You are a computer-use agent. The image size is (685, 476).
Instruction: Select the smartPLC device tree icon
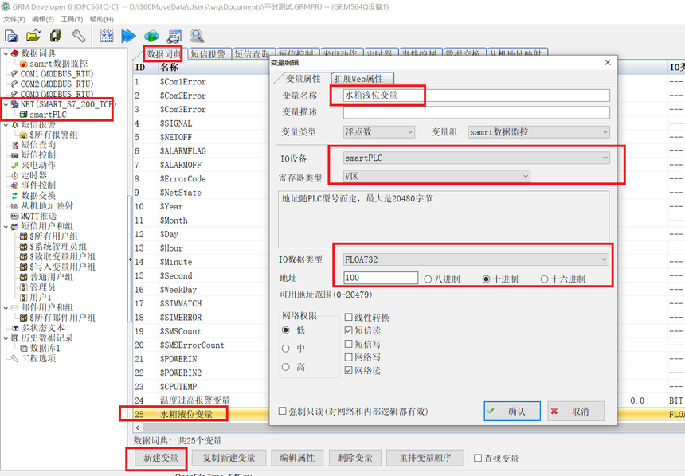(x=24, y=115)
